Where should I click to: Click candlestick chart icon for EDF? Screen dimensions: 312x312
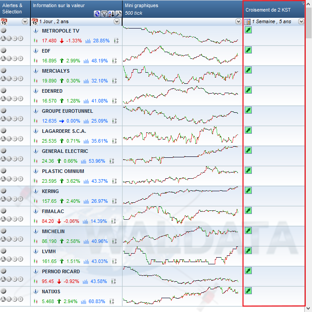coord(36,61)
